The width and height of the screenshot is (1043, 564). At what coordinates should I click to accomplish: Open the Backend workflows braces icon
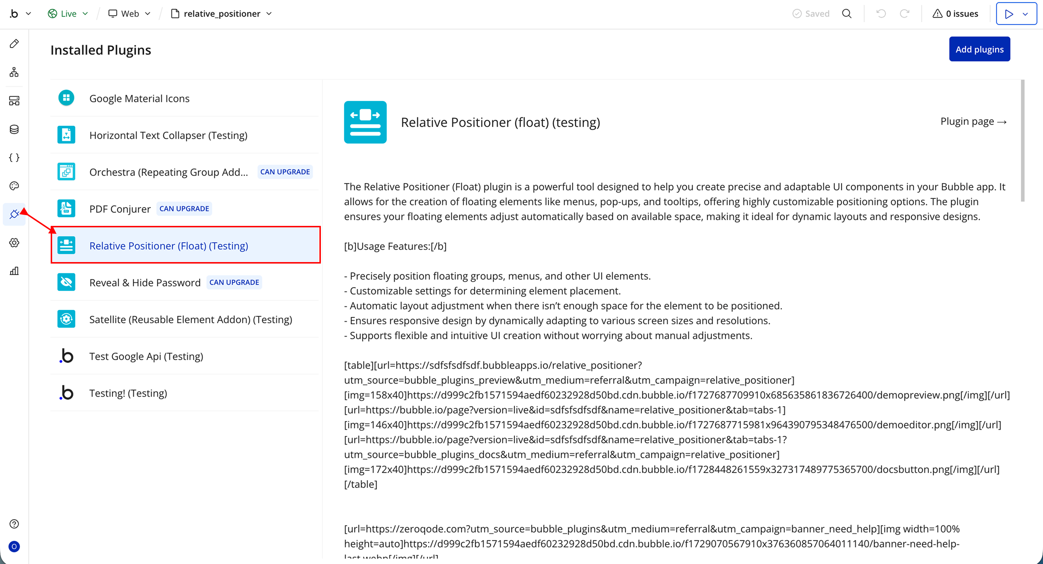click(x=14, y=157)
